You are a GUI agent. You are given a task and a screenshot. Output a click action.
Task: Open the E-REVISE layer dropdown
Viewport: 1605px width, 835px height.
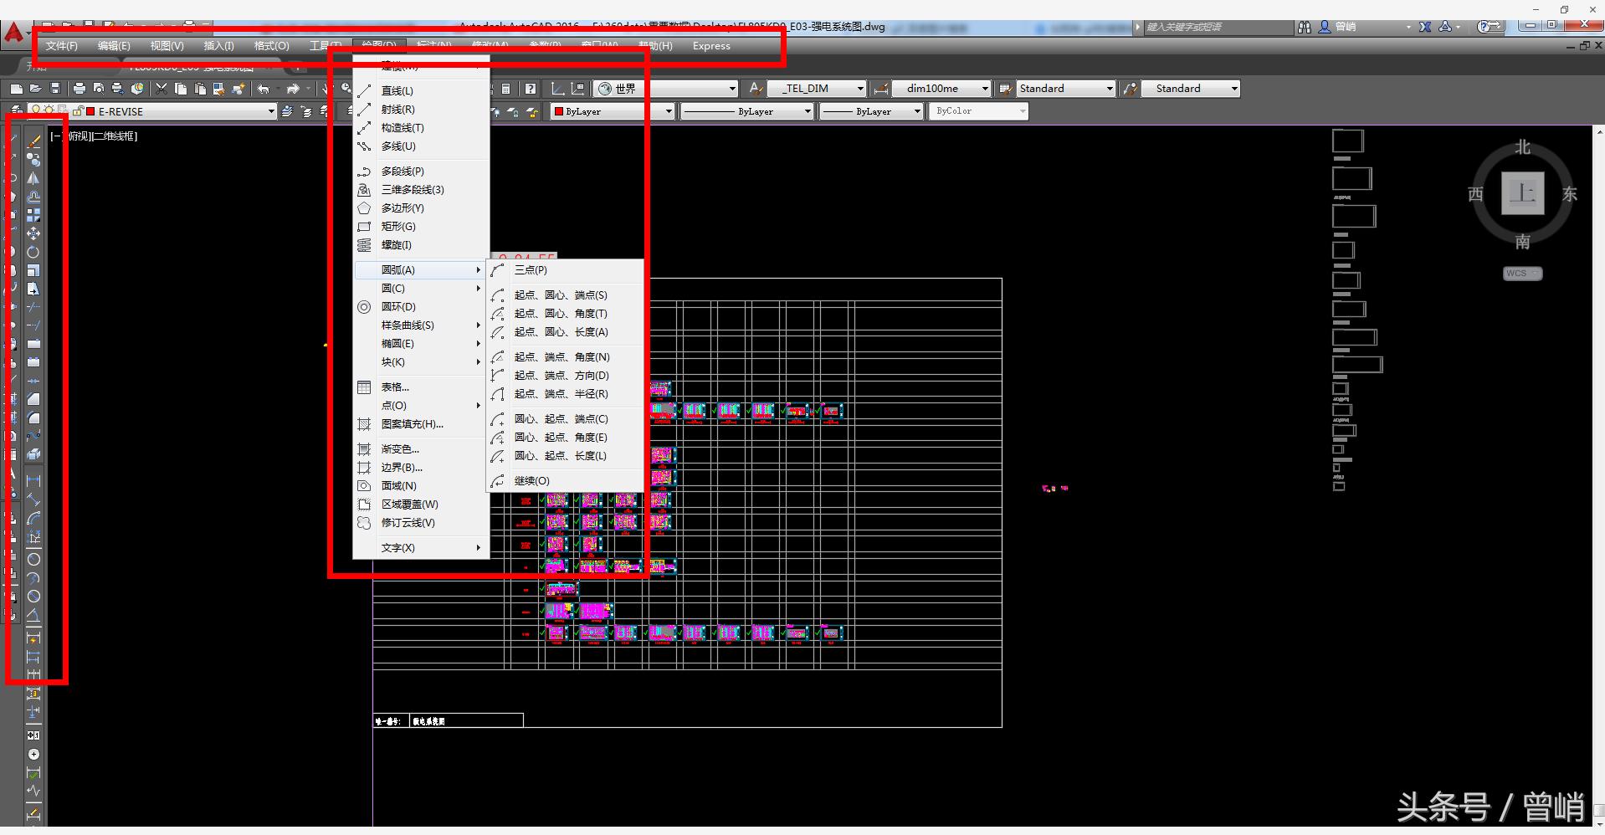[x=271, y=111]
